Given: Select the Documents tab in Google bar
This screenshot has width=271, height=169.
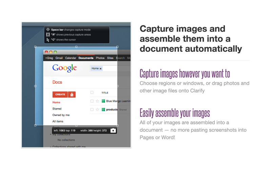Looking at the screenshot, I should [x=86, y=58].
